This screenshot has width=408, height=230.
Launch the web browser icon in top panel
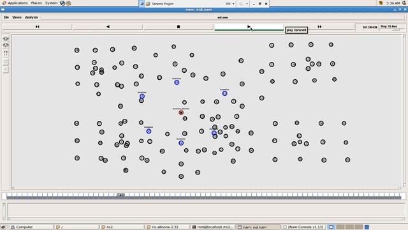[62, 3]
